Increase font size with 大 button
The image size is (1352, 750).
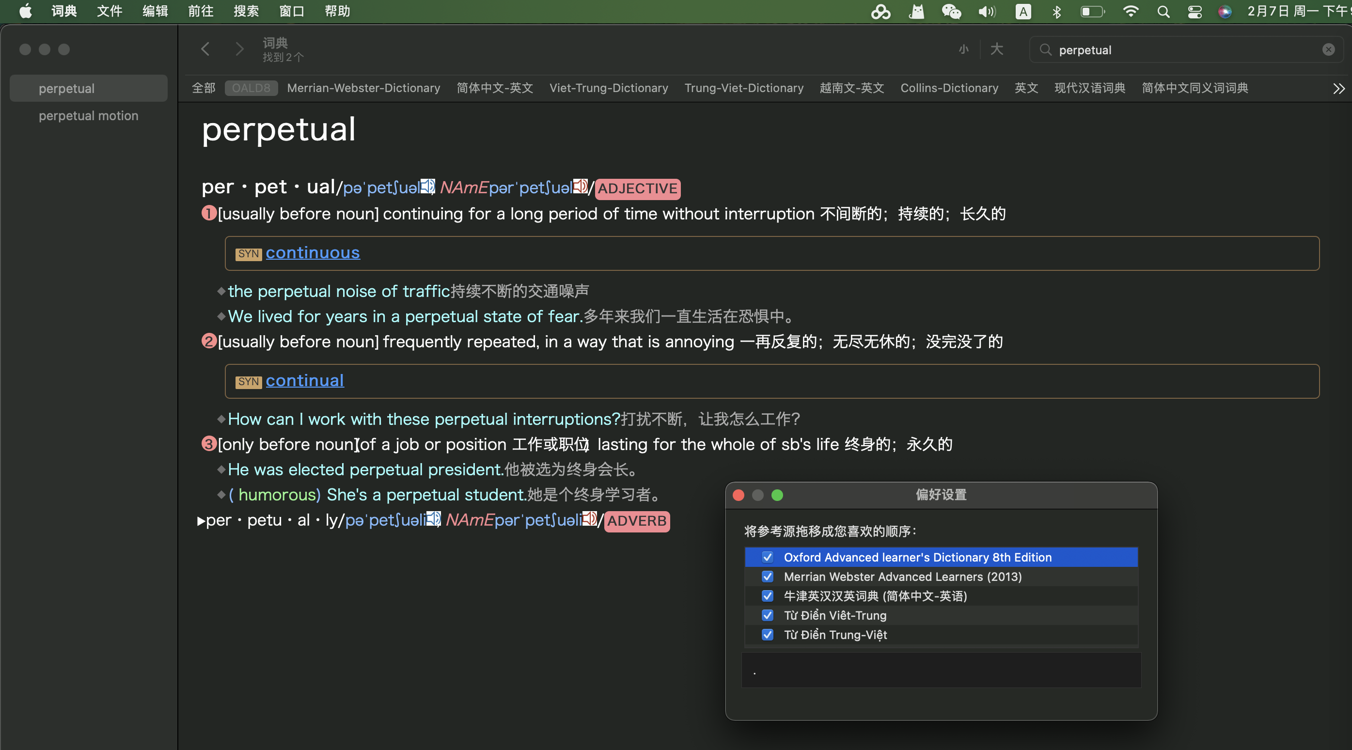[996, 49]
